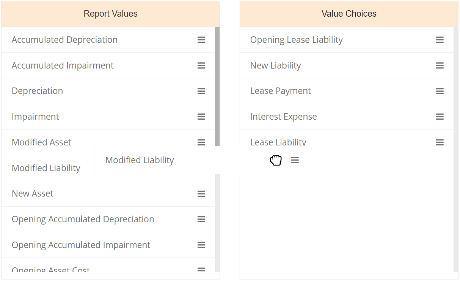Viewport: 460px width, 281px height.
Task: Click Lease Payment row drag handle
Action: [440, 91]
